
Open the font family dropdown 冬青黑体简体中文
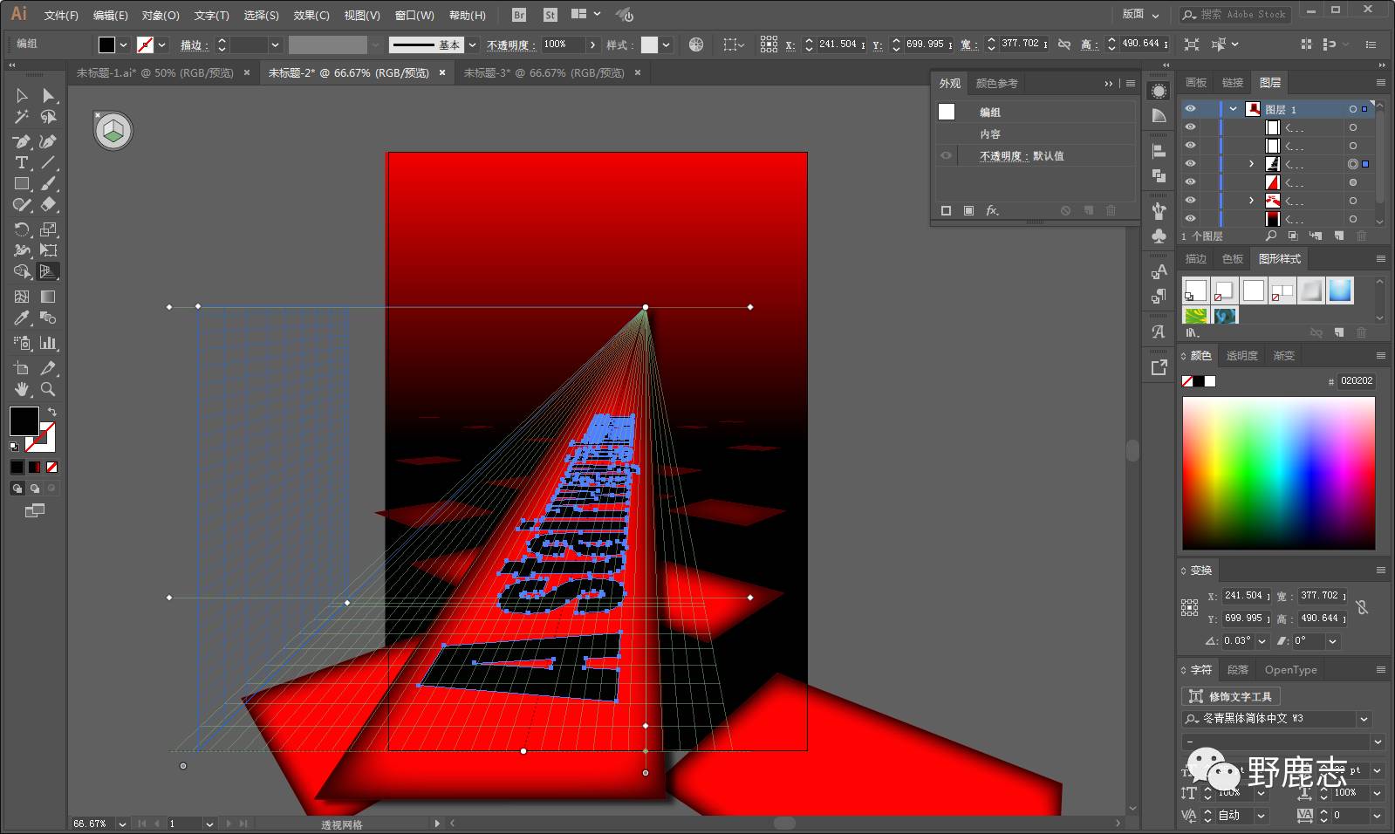(x=1364, y=719)
